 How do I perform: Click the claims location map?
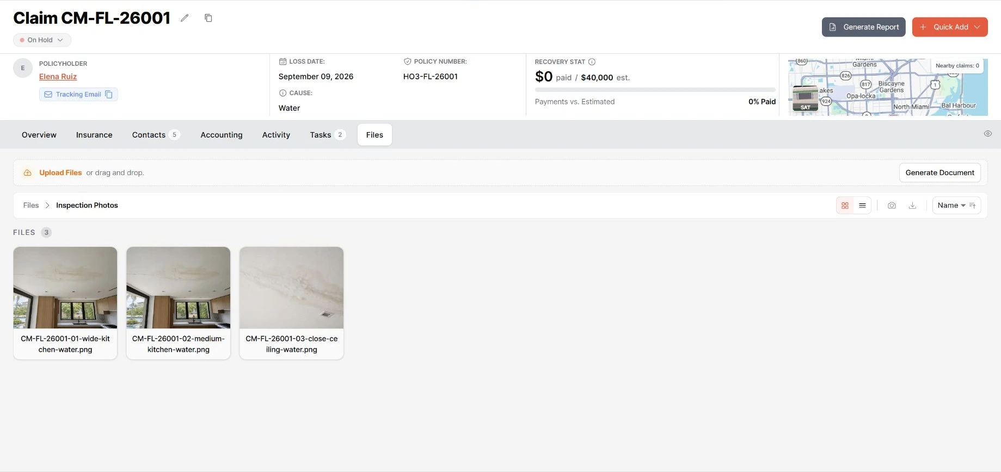pos(888,87)
